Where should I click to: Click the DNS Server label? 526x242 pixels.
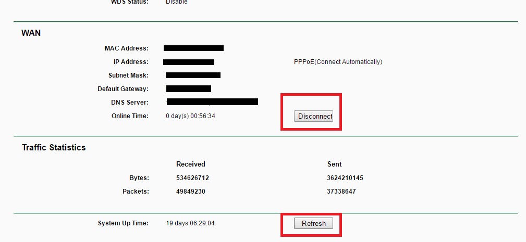click(x=130, y=103)
